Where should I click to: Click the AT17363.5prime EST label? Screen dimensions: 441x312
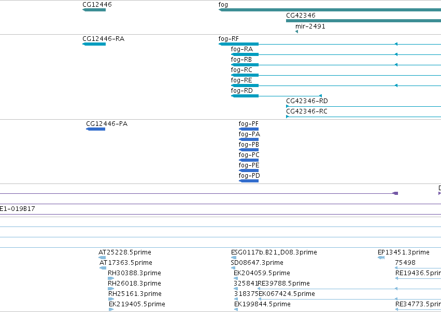[x=126, y=263]
